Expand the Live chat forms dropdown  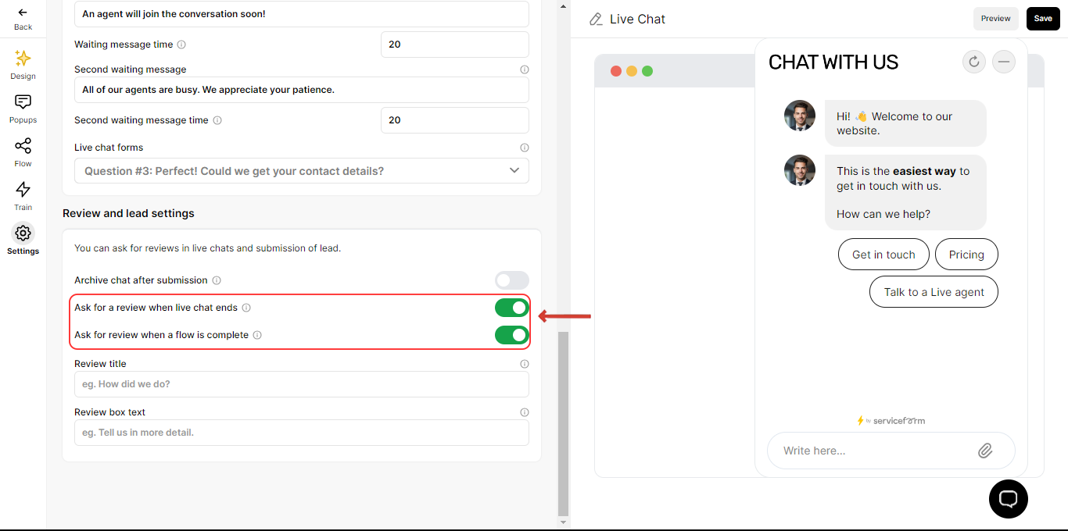click(302, 171)
